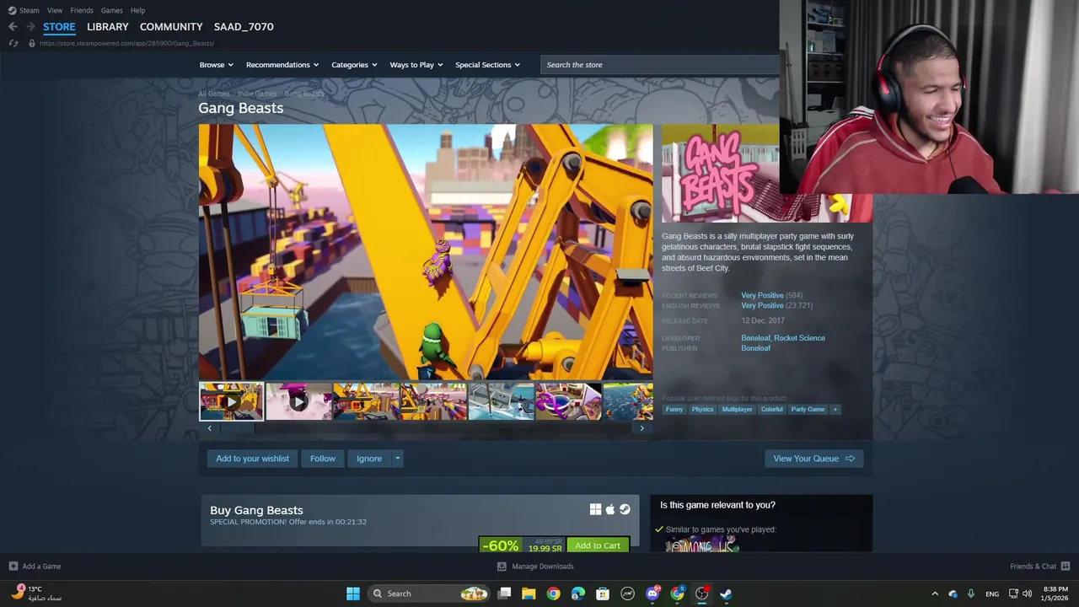Open Discord from the taskbar

[652, 594]
